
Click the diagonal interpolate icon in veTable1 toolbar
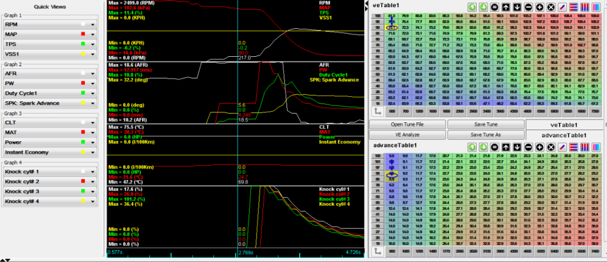(563, 7)
